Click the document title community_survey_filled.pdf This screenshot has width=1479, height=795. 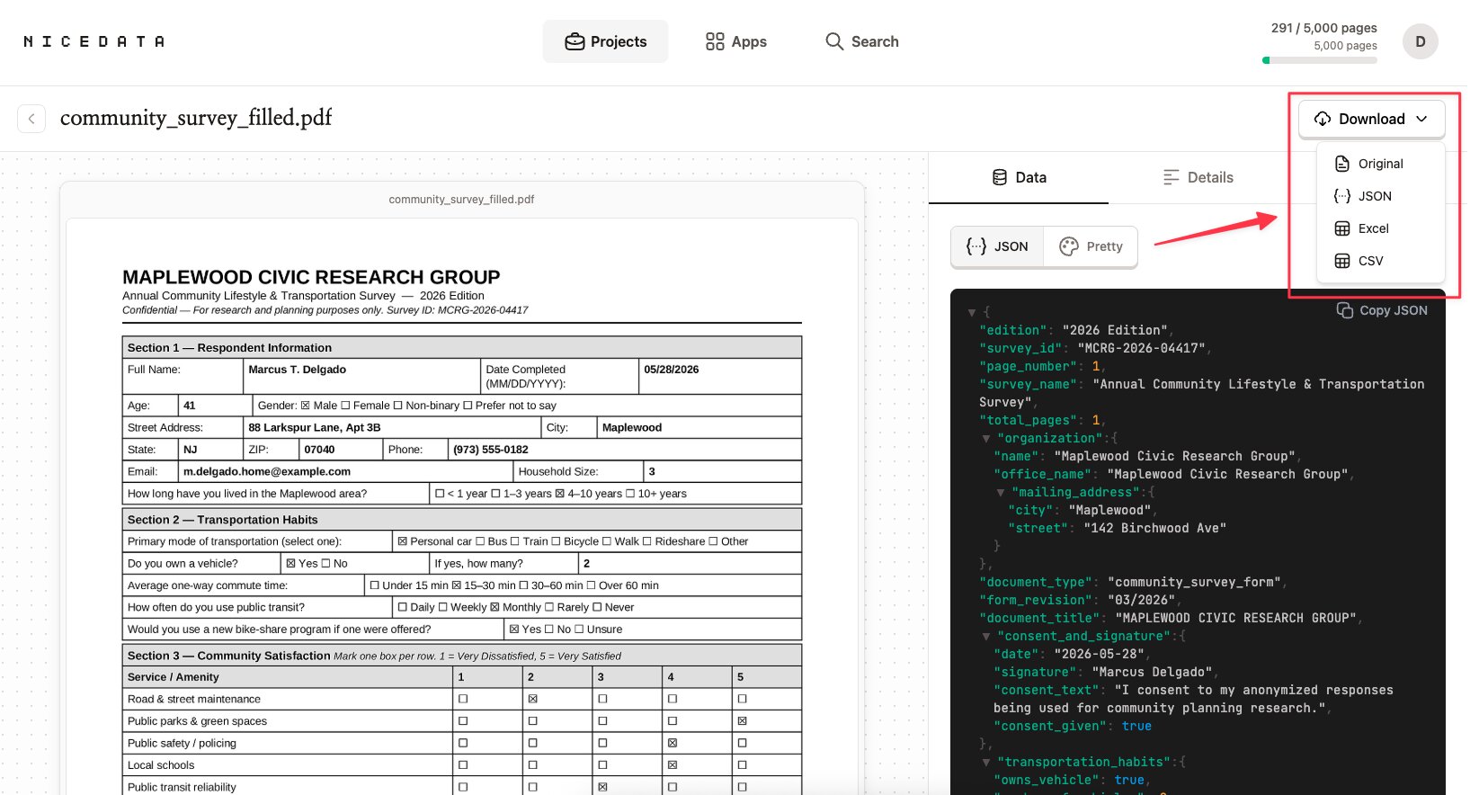[196, 118]
